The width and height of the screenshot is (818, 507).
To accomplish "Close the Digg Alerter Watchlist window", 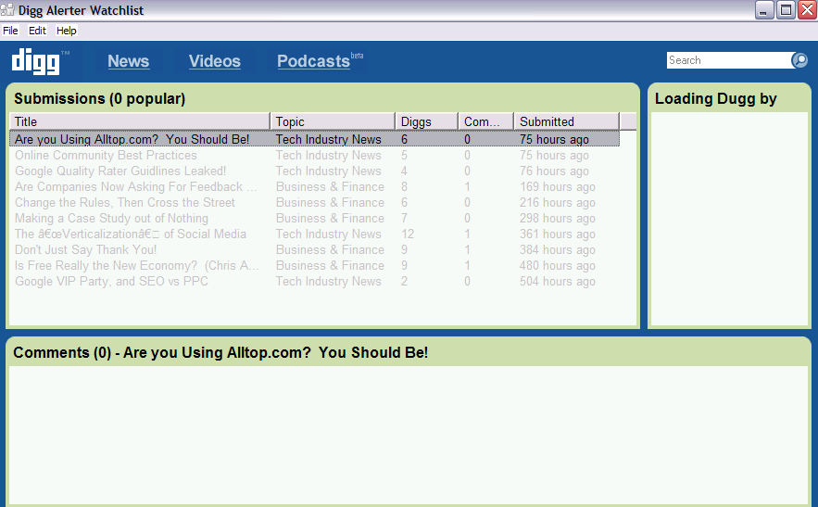I will pyautogui.click(x=807, y=10).
